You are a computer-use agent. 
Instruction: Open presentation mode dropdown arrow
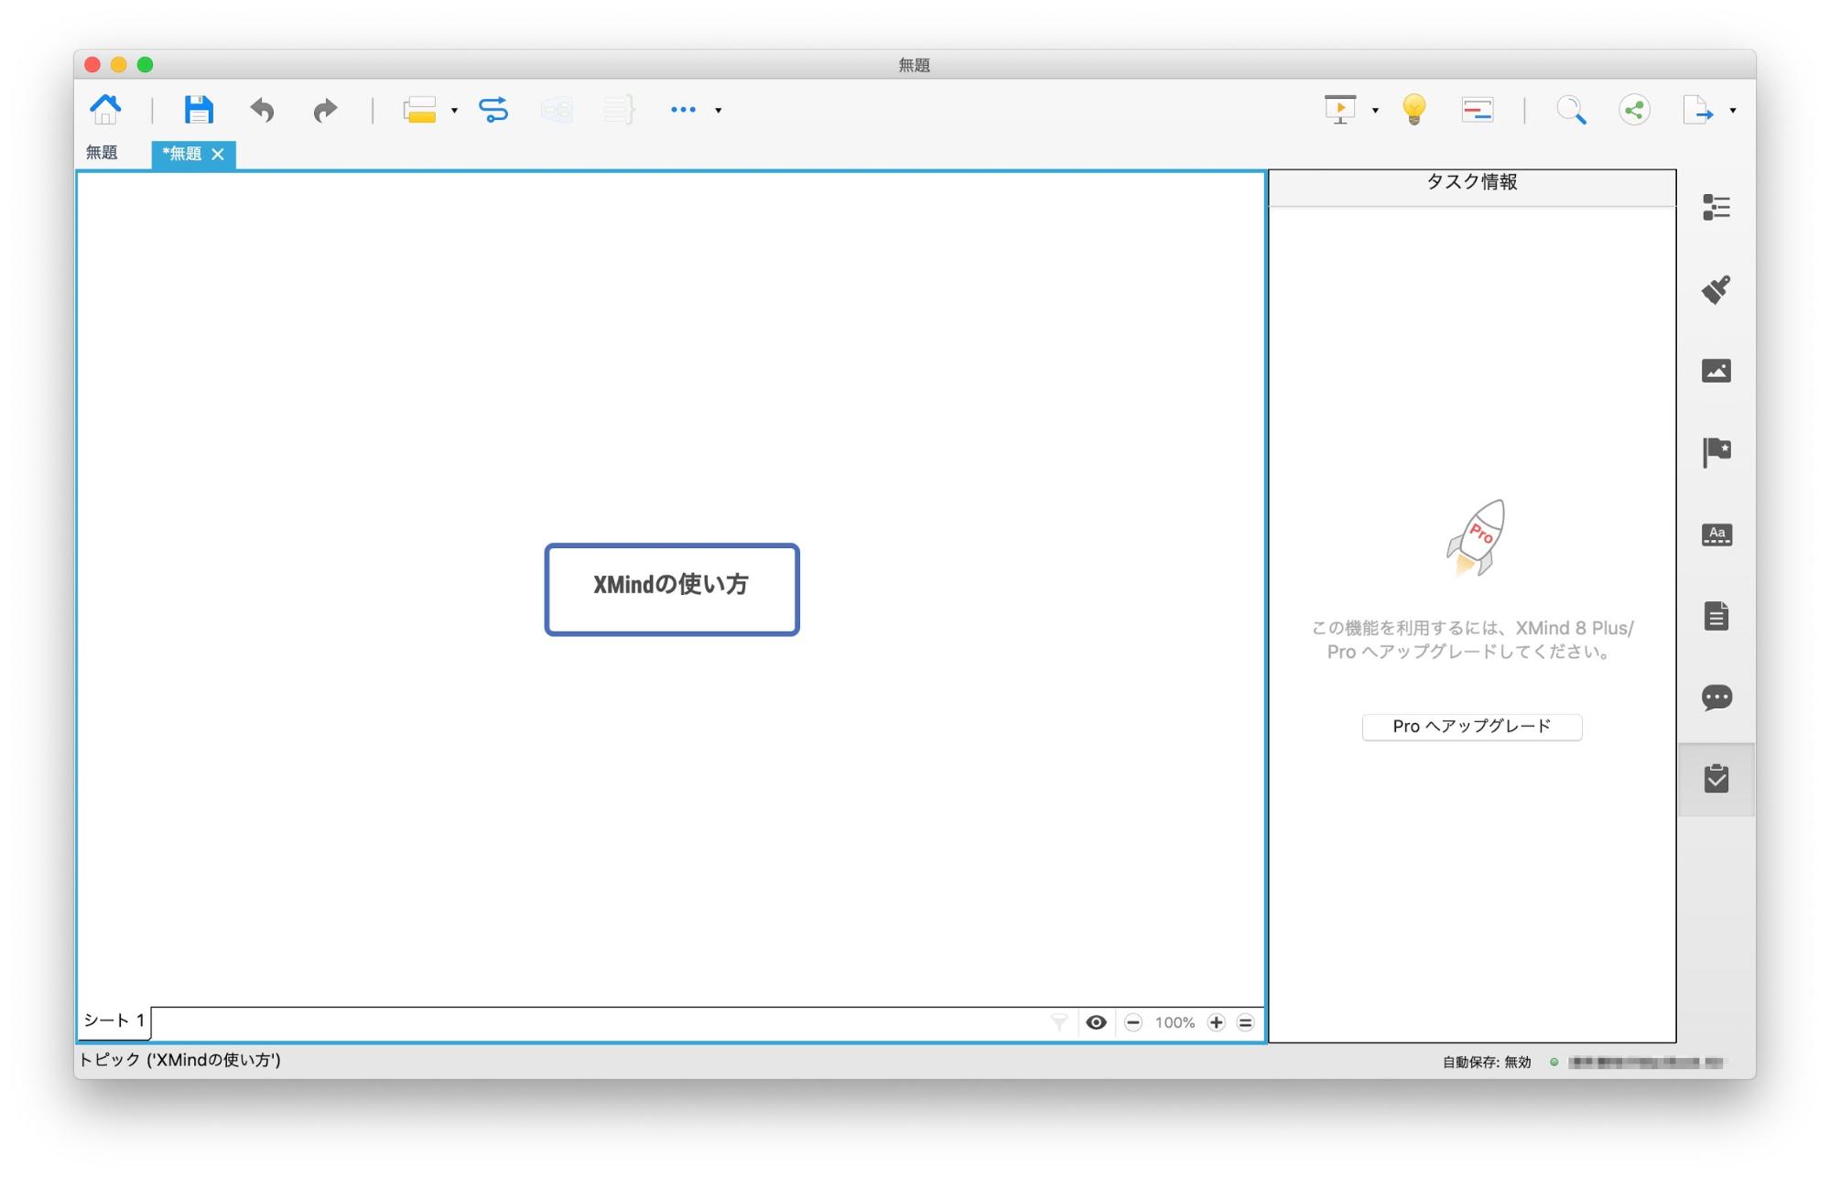point(1375,111)
